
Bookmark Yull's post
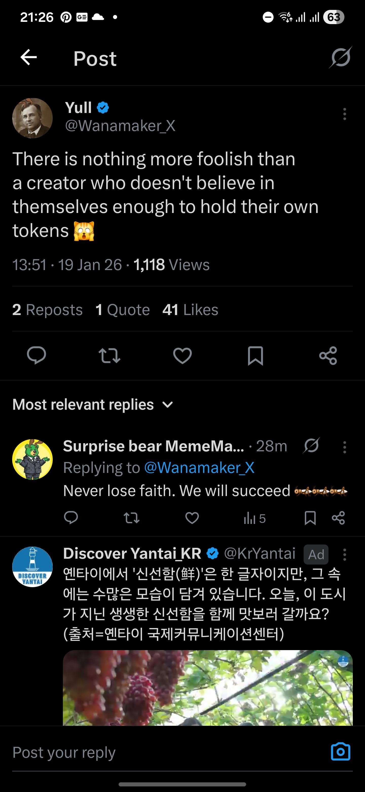point(255,355)
